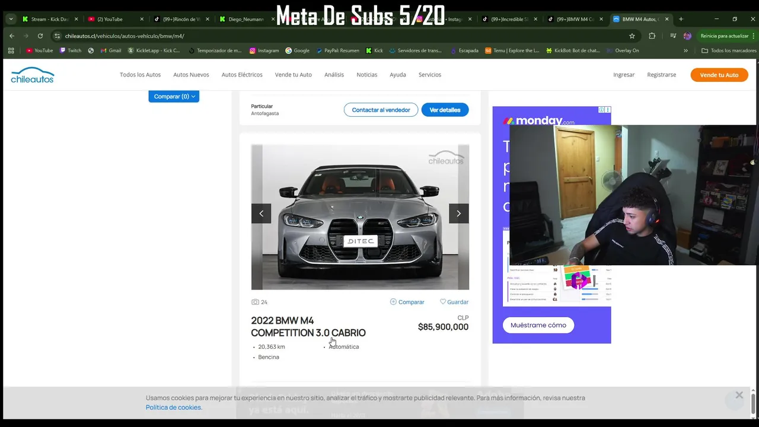
Task: Click the 20.363 km mileage text
Action: 272,346
